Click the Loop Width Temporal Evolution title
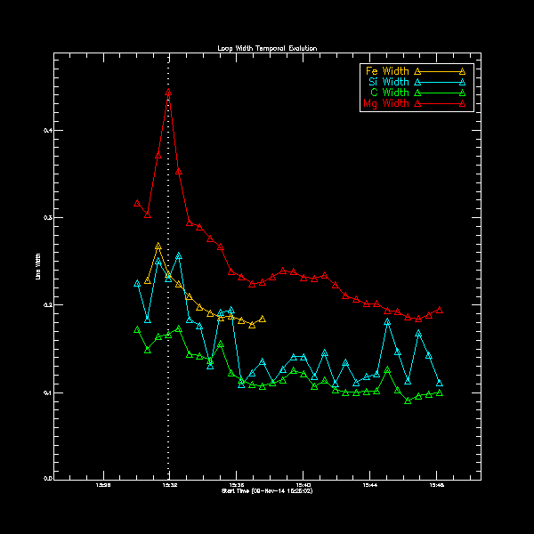This screenshot has height=534, width=534. [x=267, y=47]
